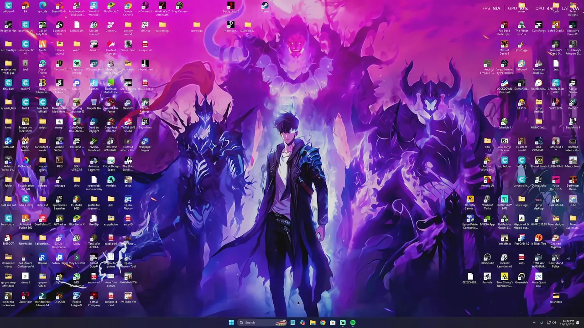Select the Portal 2 desktop icon
The width and height of the screenshot is (584, 328).
[573, 104]
